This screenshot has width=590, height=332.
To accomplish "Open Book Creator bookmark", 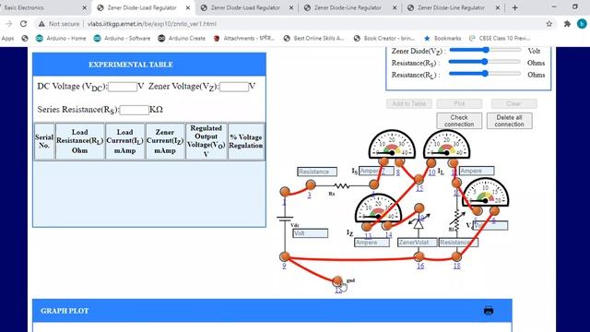I will tap(384, 38).
